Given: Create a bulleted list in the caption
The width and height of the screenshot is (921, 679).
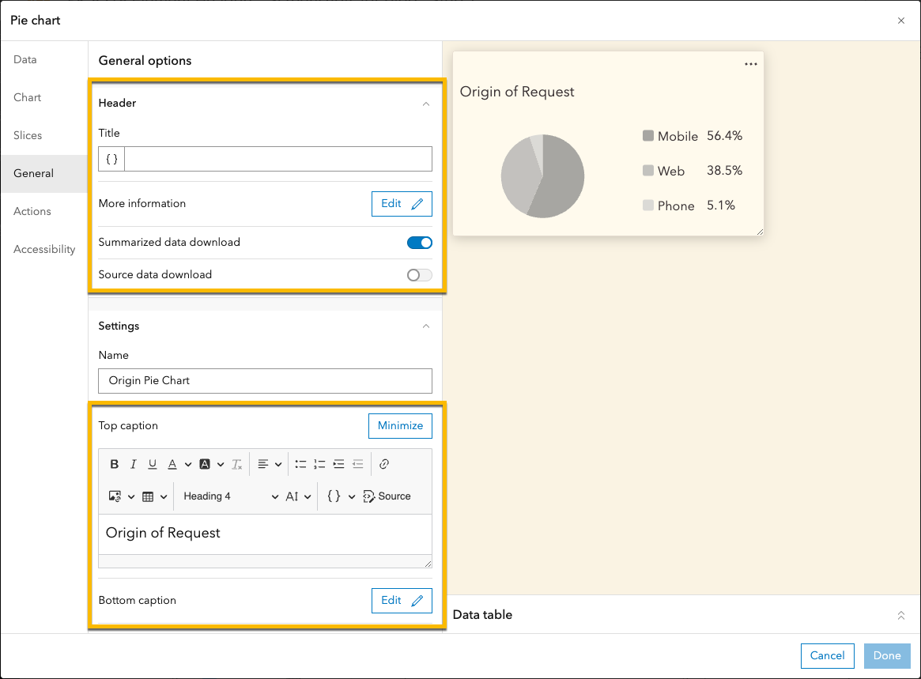Looking at the screenshot, I should pyautogui.click(x=300, y=464).
